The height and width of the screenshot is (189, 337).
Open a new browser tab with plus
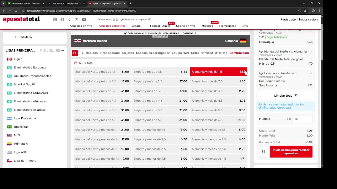point(130,3)
